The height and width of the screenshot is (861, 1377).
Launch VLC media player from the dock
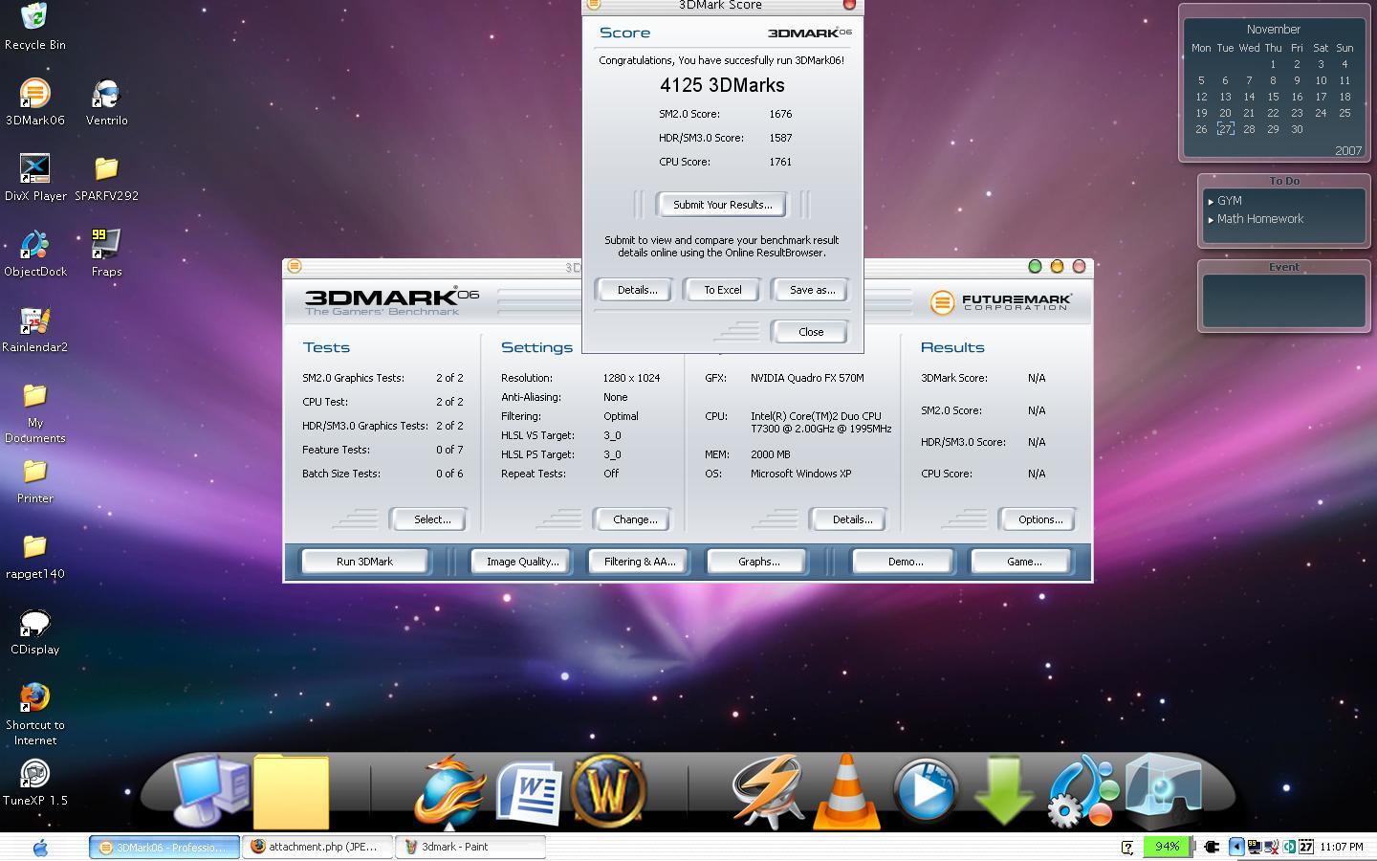[846, 792]
